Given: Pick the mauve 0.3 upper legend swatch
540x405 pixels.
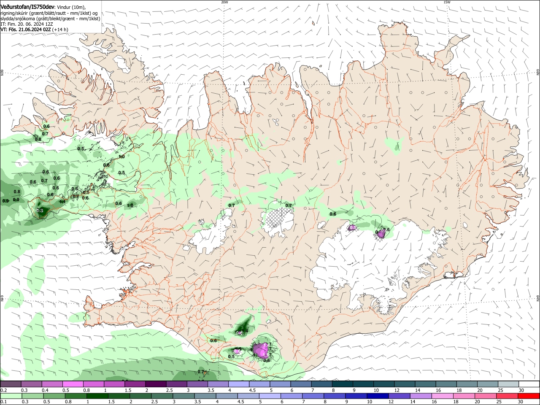Looking at the screenshot, I should click(31, 384).
